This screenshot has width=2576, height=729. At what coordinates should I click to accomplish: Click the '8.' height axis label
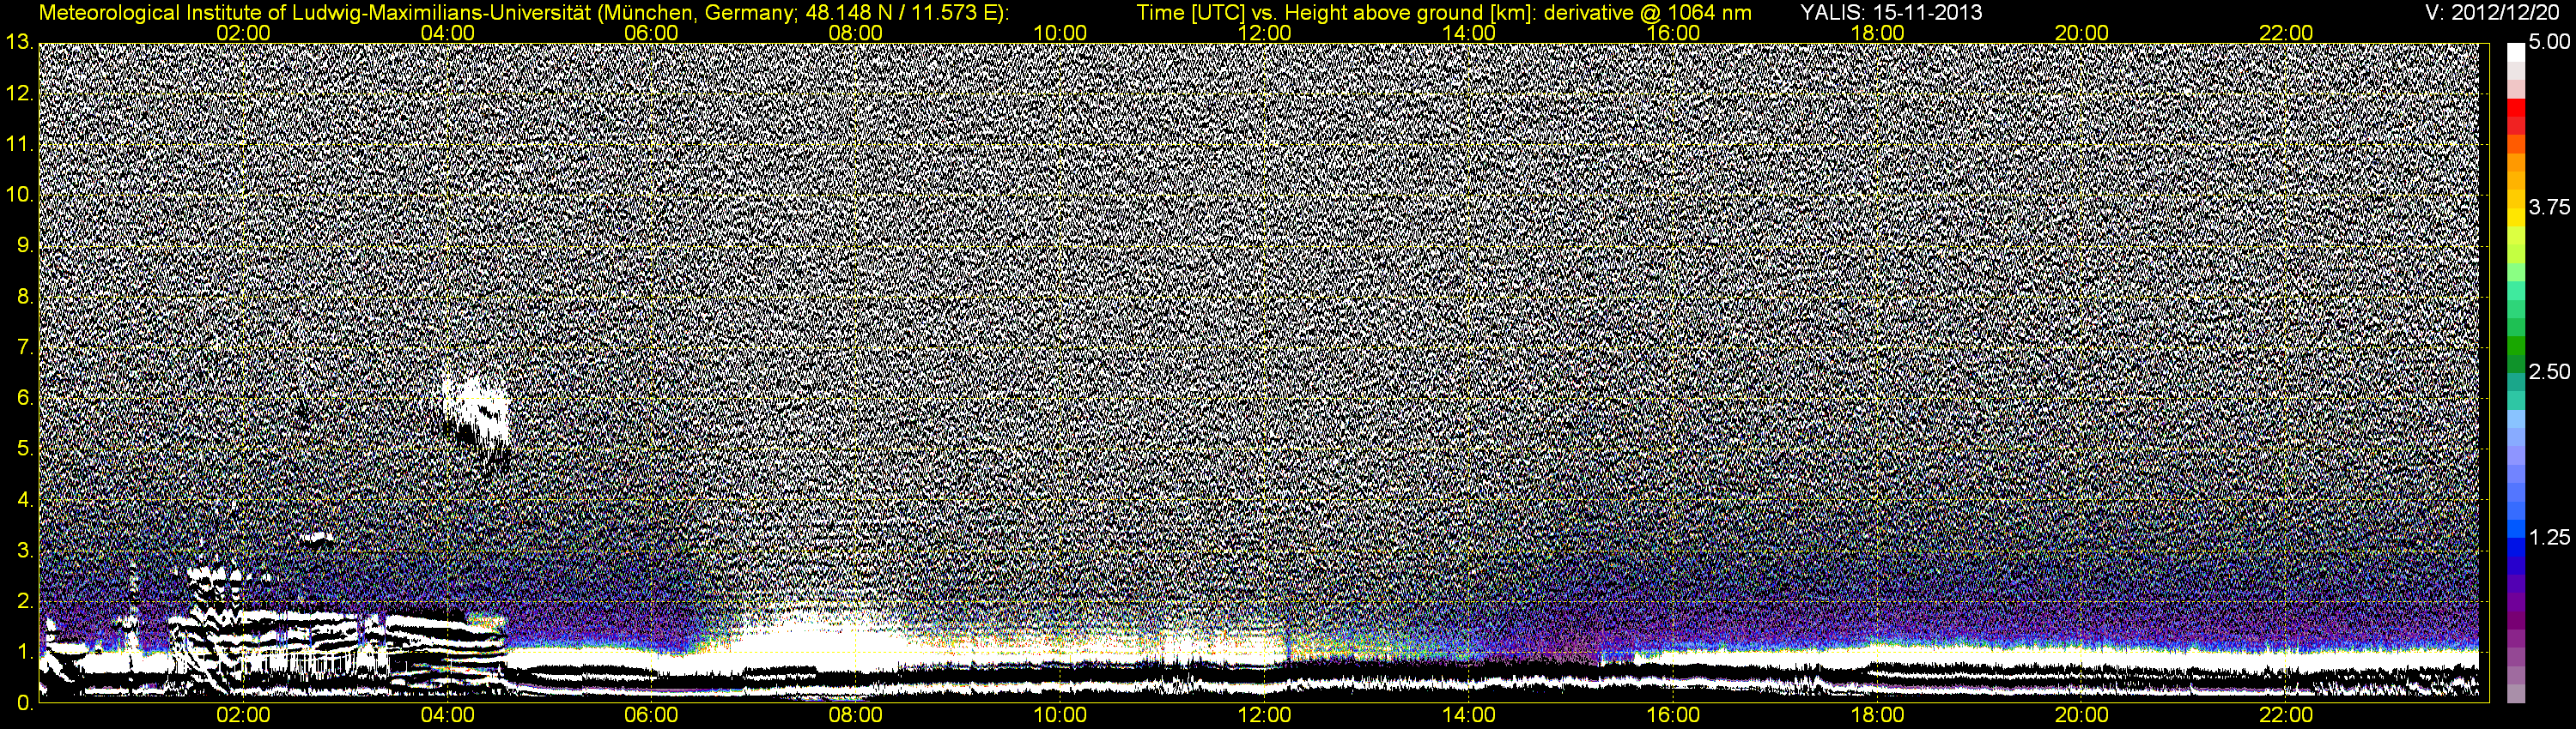(x=25, y=297)
